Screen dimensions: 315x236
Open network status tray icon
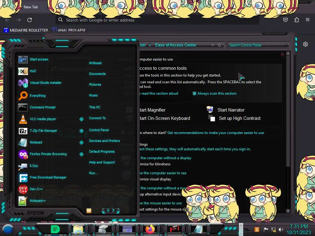point(273,229)
